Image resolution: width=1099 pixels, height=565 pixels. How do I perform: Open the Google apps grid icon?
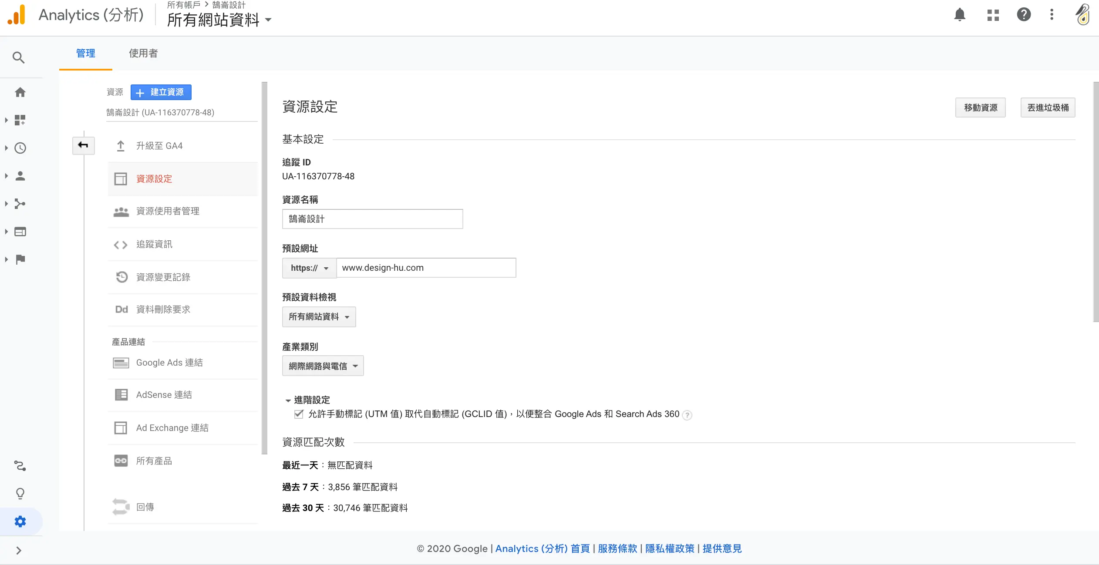pyautogui.click(x=993, y=15)
